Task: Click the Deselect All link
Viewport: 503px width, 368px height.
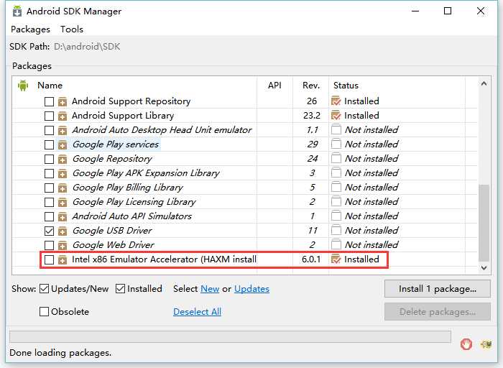Action: (197, 311)
